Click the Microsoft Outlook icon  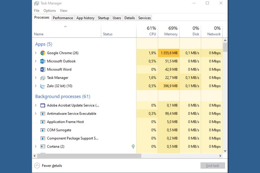coord(43,61)
